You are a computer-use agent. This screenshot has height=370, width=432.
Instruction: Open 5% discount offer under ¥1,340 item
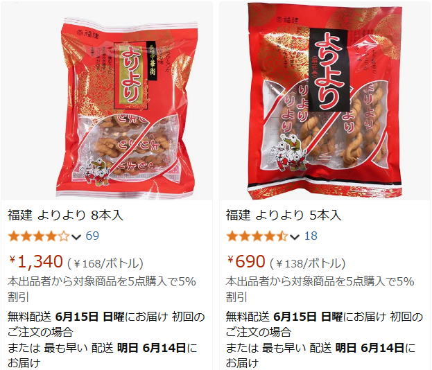(x=102, y=289)
